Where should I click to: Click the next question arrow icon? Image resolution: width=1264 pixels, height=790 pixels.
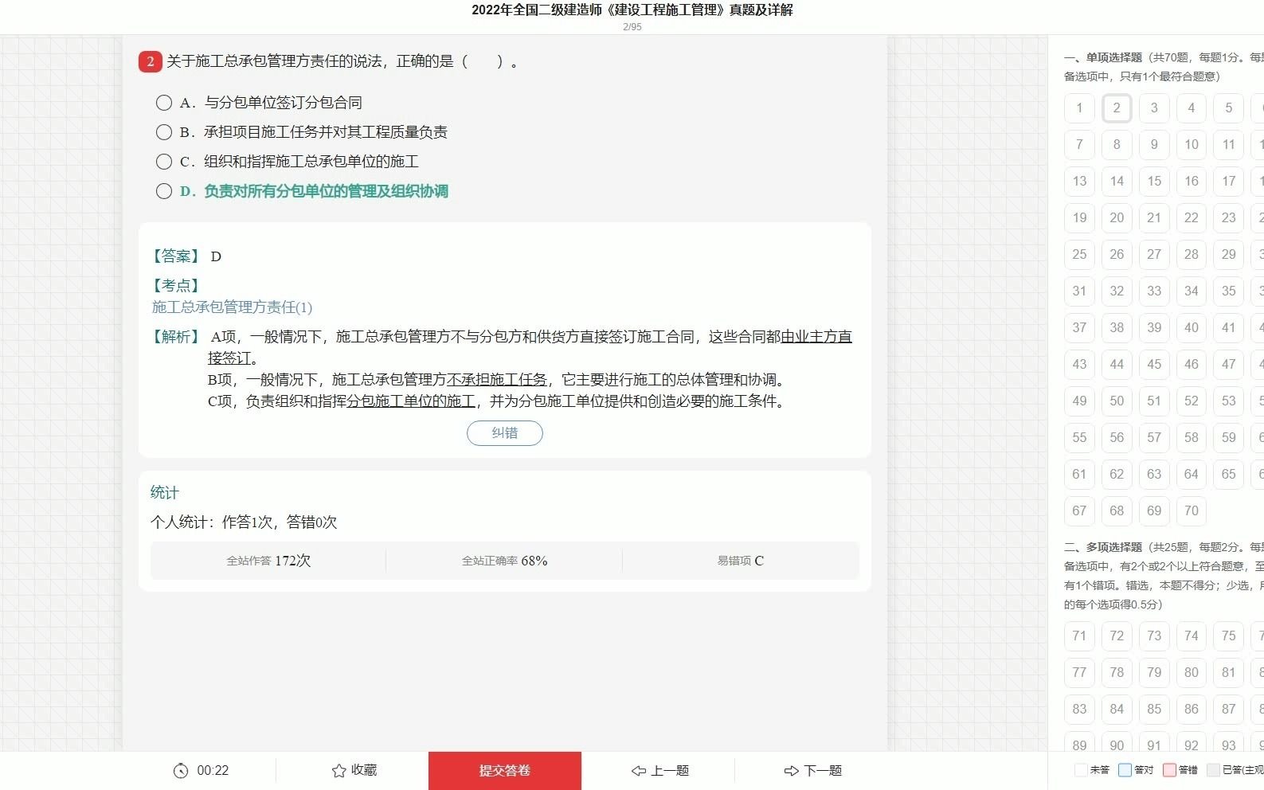coord(792,771)
